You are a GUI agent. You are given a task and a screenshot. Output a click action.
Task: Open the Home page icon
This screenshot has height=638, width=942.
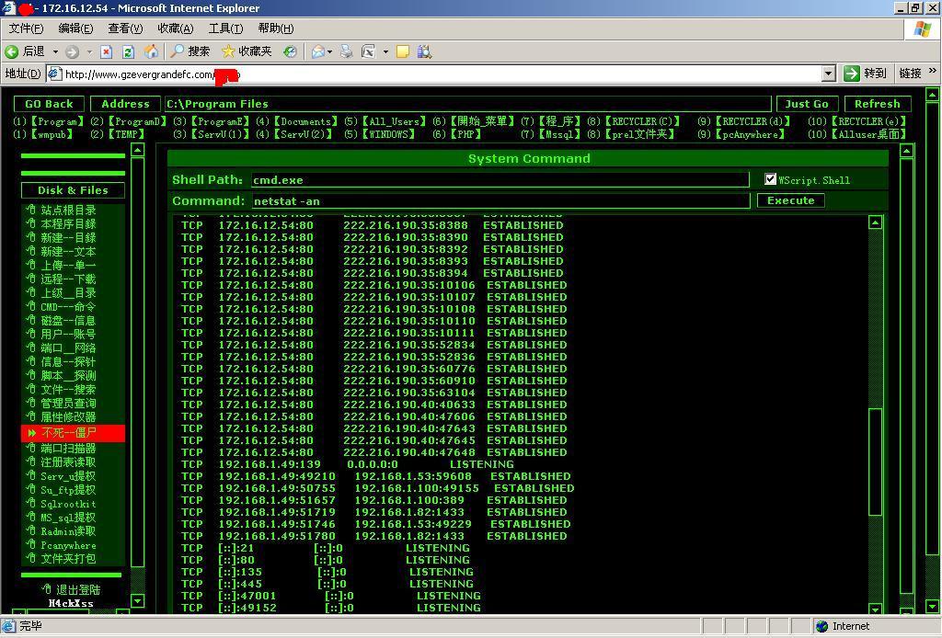coord(152,51)
